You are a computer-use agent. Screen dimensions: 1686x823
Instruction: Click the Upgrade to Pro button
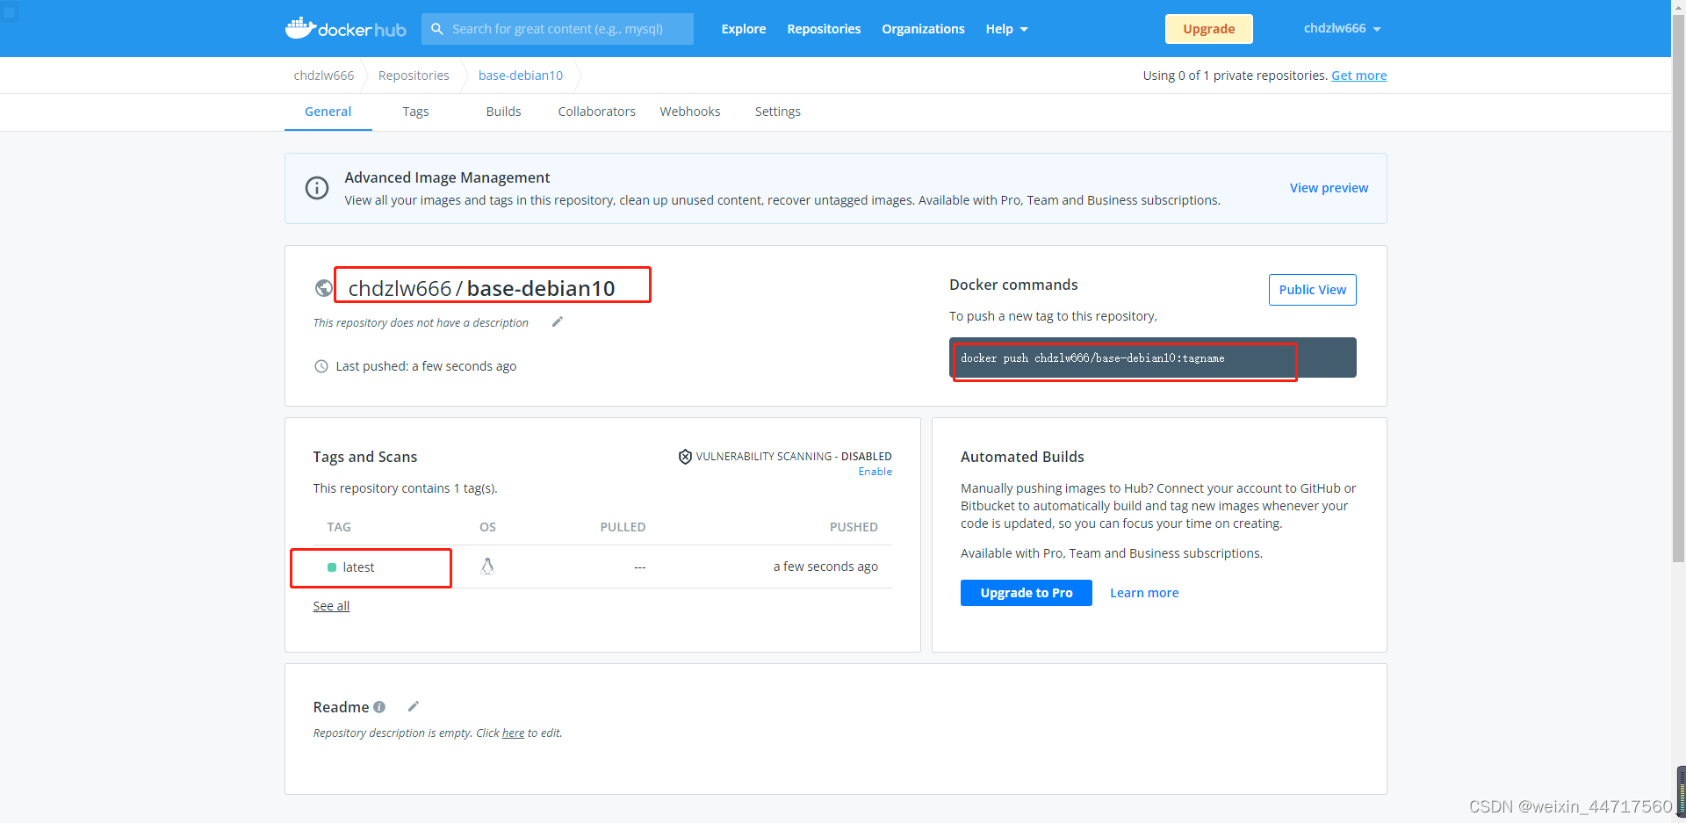click(x=1026, y=593)
